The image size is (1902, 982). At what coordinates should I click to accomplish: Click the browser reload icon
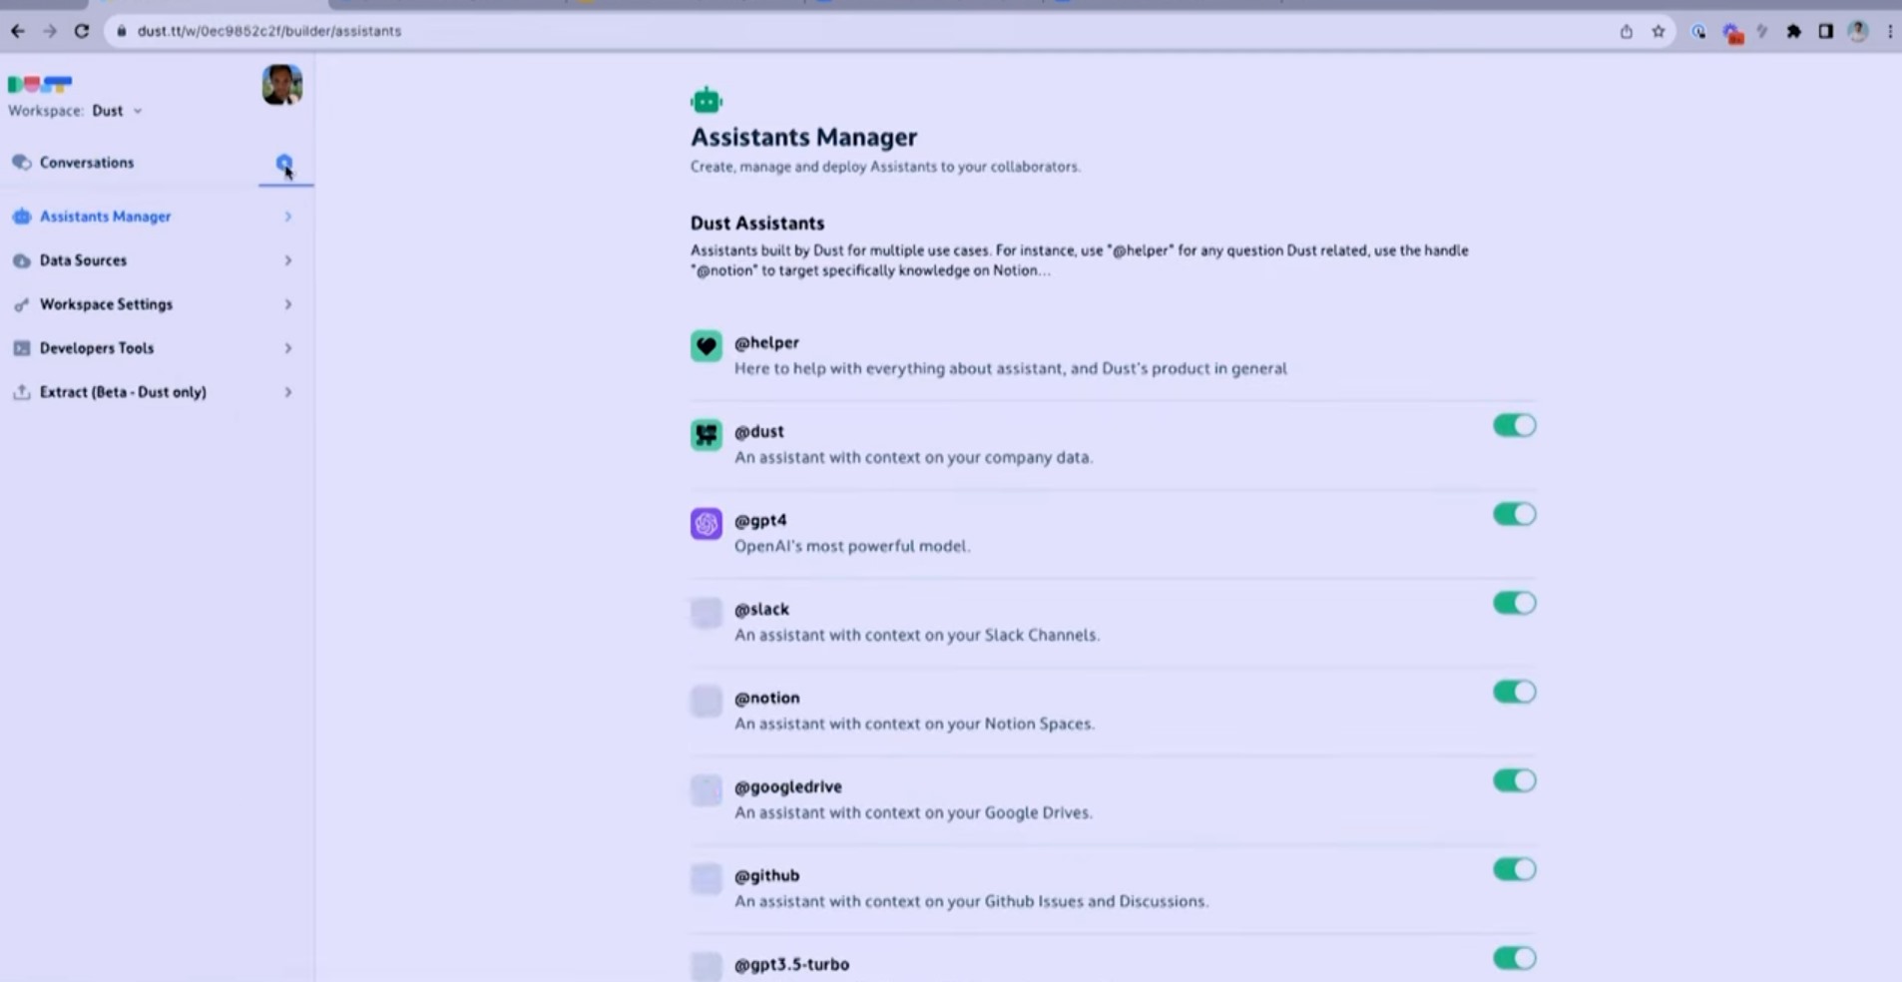(82, 31)
